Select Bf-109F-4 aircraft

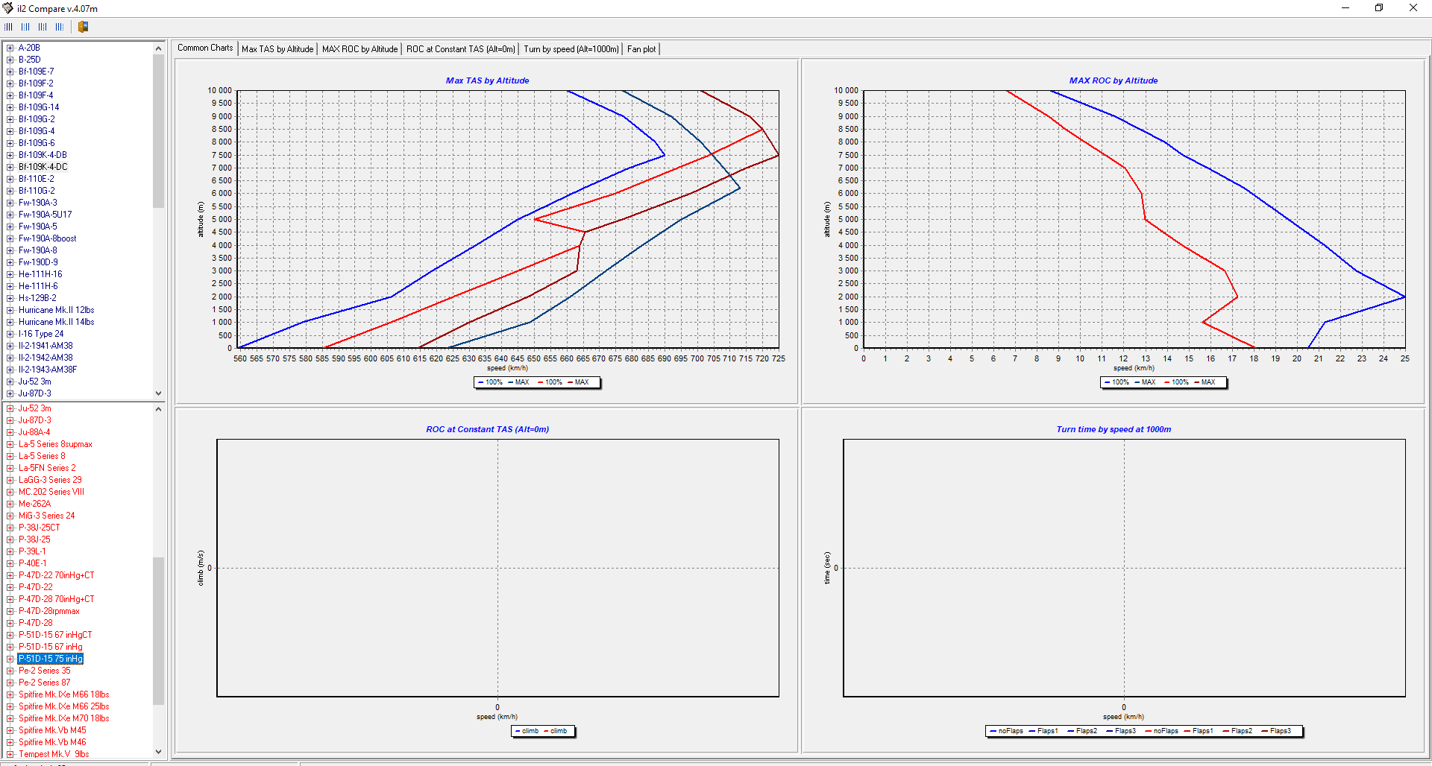pos(36,95)
